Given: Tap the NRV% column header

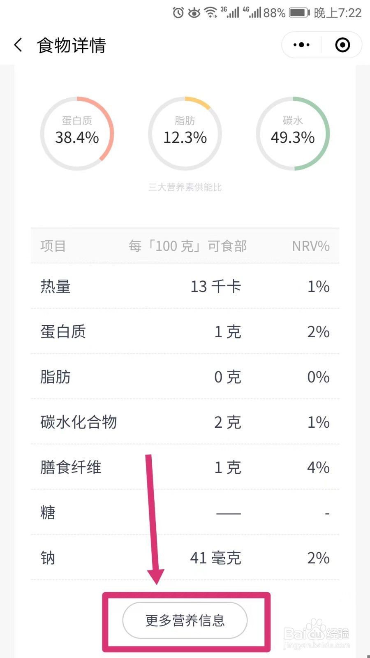Looking at the screenshot, I should 311,246.
